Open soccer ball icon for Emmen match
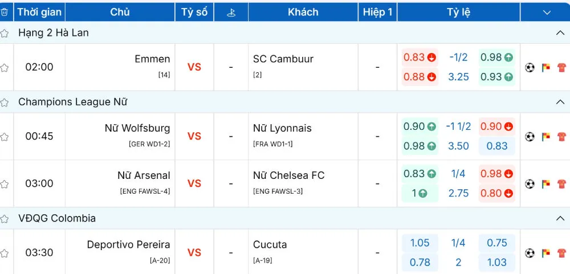This screenshot has width=570, height=274. click(530, 67)
